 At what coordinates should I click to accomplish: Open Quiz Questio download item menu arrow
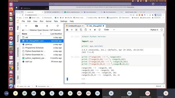pyautogui.click(x=51, y=86)
